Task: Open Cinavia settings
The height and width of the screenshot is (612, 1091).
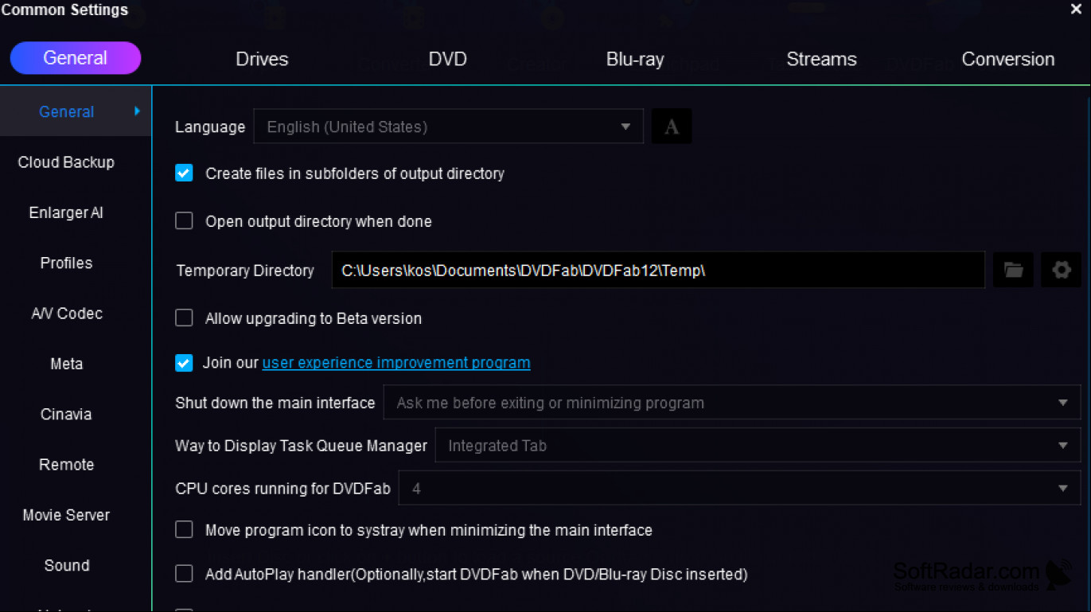Action: (x=67, y=414)
